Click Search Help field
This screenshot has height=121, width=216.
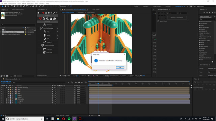pyautogui.click(x=205, y=6)
